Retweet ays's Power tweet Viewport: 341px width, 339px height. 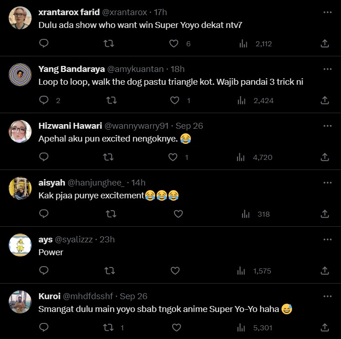point(110,271)
